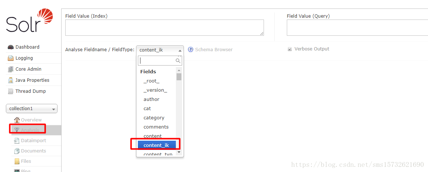The width and height of the screenshot is (428, 172).
Task: Click the Thread Dump stack icon
Action: coord(11,91)
